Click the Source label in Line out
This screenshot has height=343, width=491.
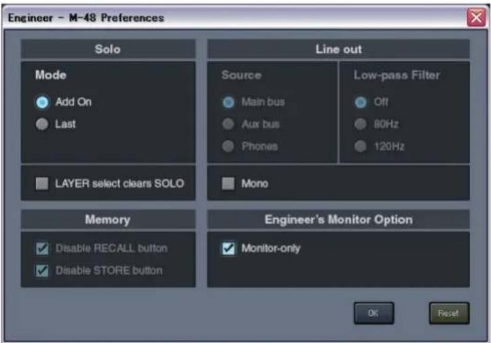[x=242, y=75]
